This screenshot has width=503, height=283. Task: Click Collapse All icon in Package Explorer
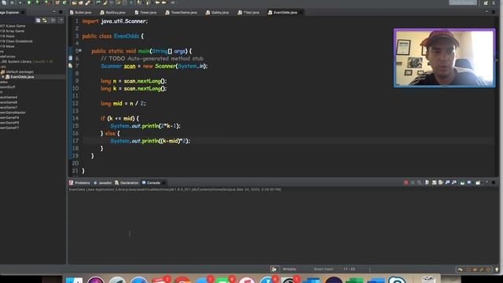tap(39, 20)
